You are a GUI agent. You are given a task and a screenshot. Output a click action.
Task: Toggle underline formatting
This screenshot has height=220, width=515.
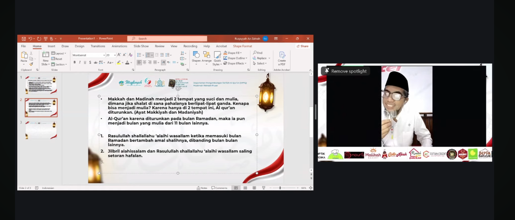coord(85,62)
